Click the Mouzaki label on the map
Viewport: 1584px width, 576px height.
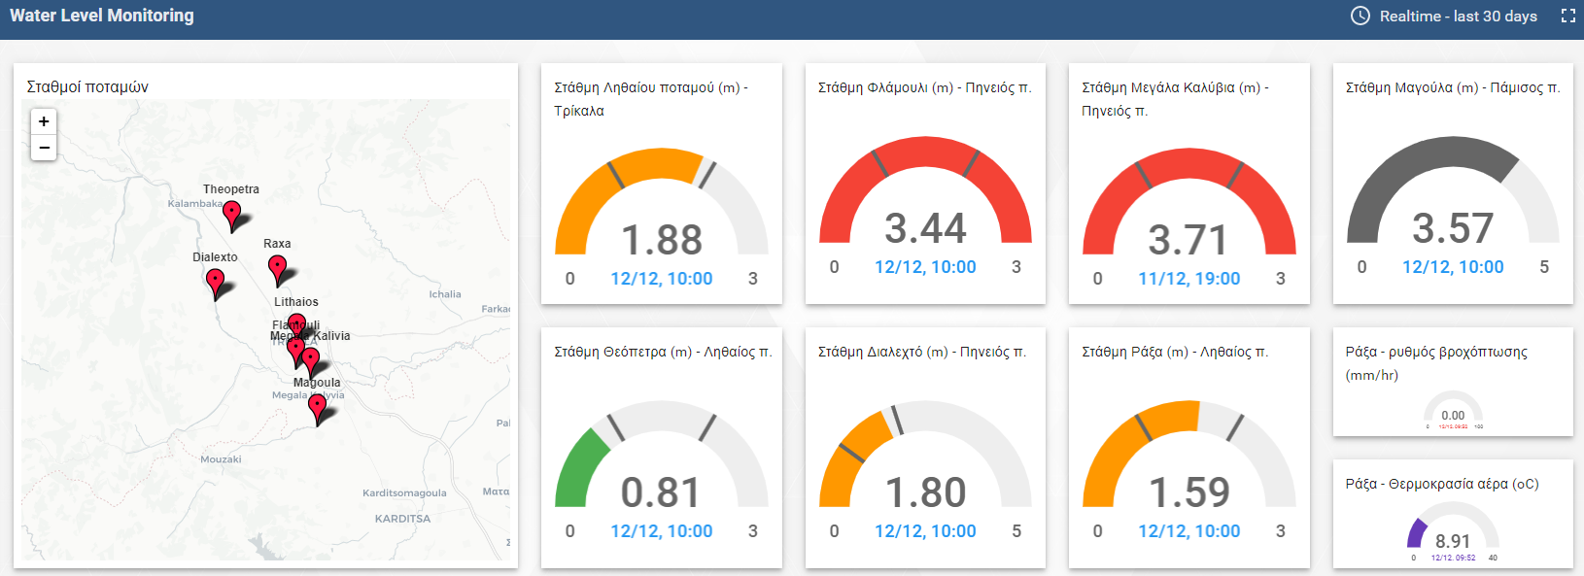[x=221, y=459]
